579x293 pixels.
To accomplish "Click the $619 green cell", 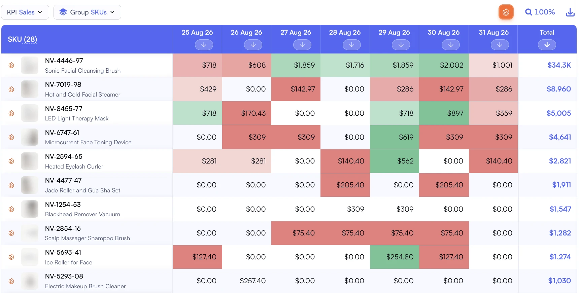I will tap(395, 137).
